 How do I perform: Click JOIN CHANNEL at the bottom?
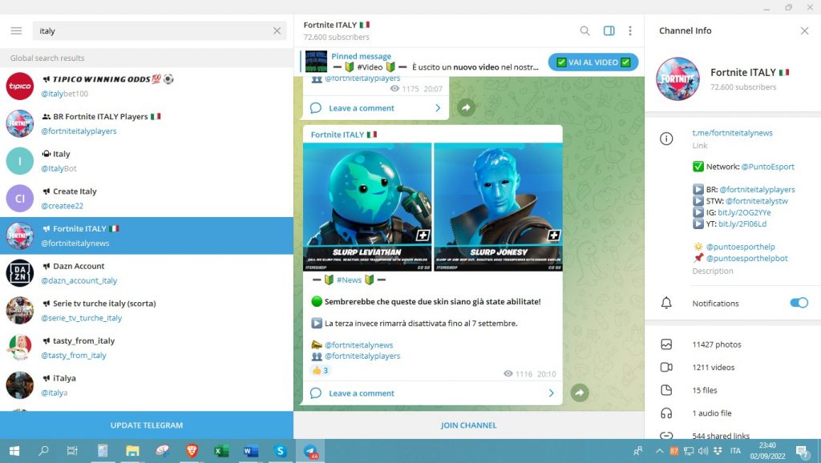(x=468, y=425)
